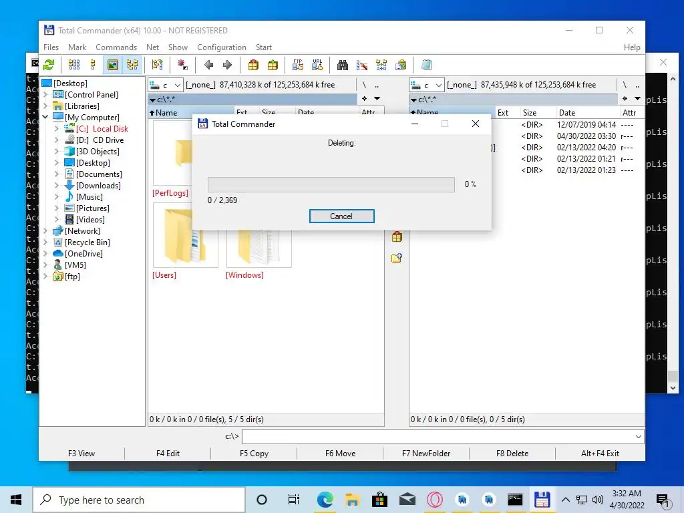Go forward using the right arrow icon
Screen dimensions: 684x513
(227, 65)
